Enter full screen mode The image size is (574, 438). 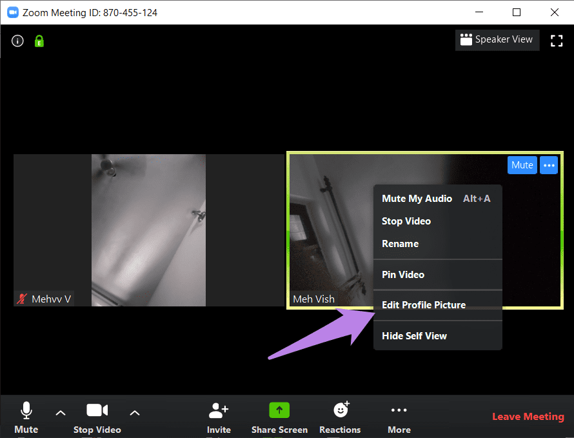(556, 41)
